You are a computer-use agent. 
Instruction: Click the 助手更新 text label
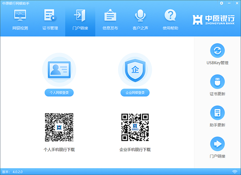point(217,125)
